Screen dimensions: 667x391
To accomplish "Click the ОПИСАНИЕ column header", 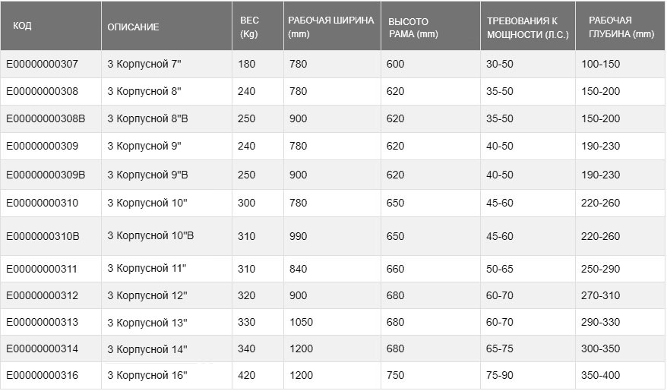I will point(133,27).
